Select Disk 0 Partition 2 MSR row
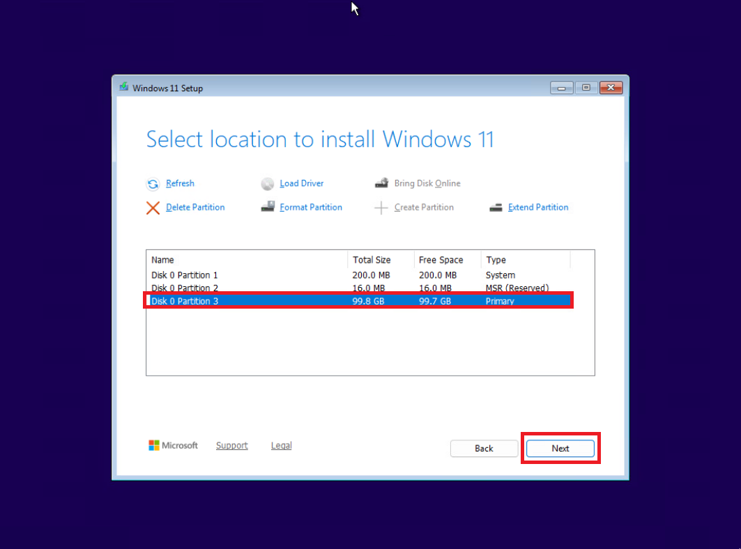 point(360,288)
